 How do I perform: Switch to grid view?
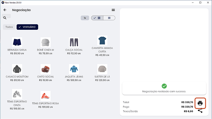coord(97,18)
